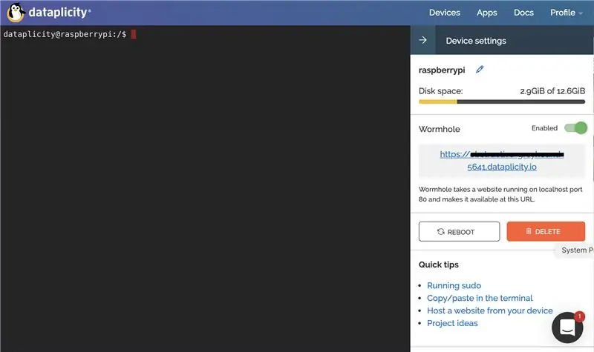Open the chat support bubble
Viewport: 594px width, 352px height.
tap(567, 328)
